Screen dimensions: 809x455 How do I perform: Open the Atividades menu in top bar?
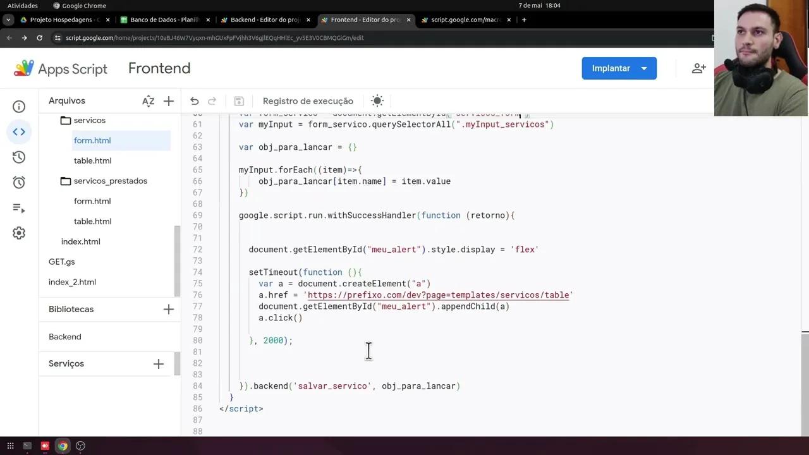(x=22, y=5)
